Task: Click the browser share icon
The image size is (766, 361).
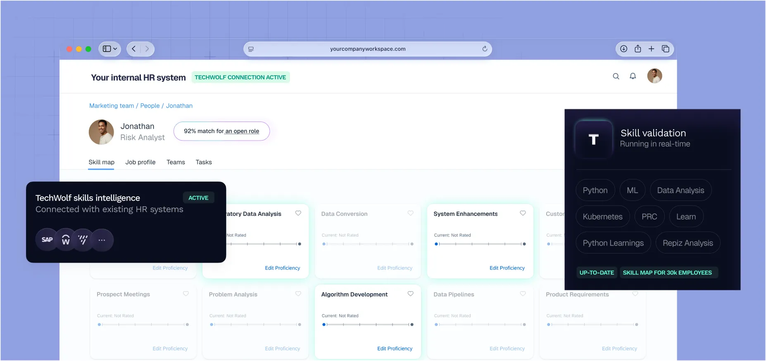Action: pyautogui.click(x=638, y=49)
